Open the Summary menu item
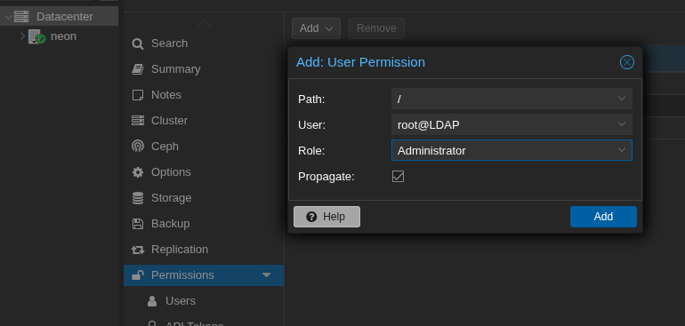Image resolution: width=685 pixels, height=326 pixels. [x=204, y=69]
